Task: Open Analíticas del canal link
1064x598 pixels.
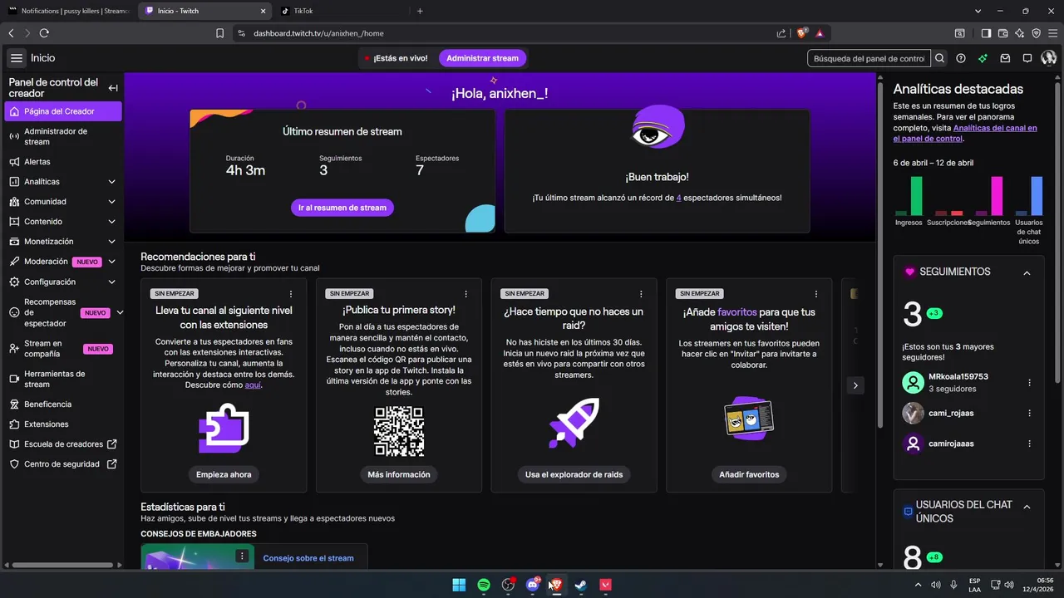Action: point(965,133)
